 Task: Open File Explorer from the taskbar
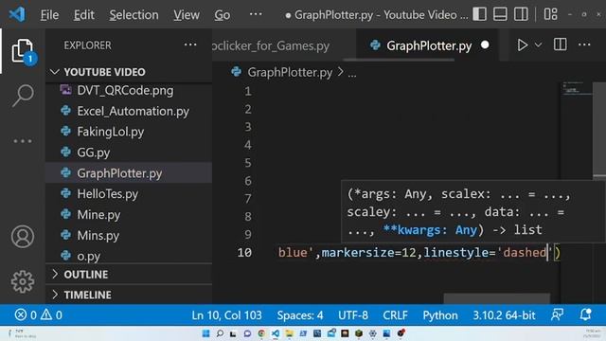tap(289, 333)
